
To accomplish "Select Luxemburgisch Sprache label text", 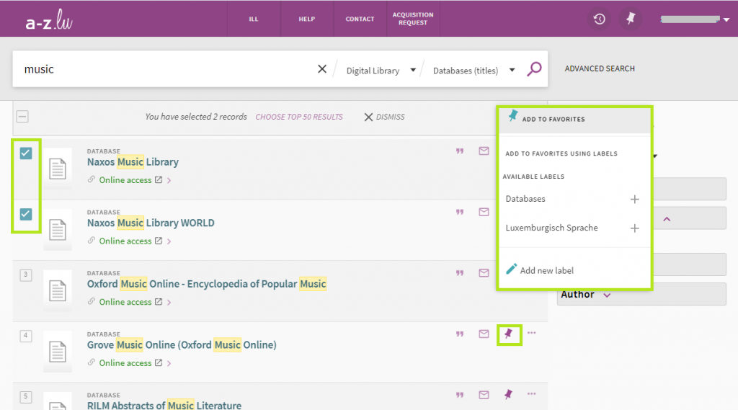I will tap(551, 228).
